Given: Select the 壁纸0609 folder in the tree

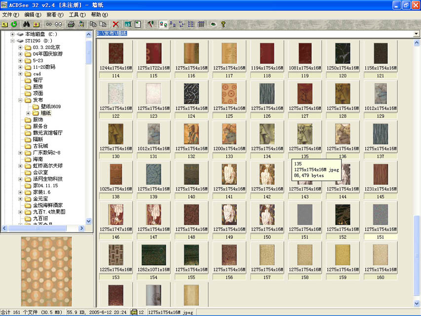Looking at the screenshot, I should click(x=50, y=107).
